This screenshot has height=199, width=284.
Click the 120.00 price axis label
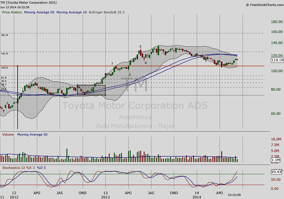(x=277, y=56)
